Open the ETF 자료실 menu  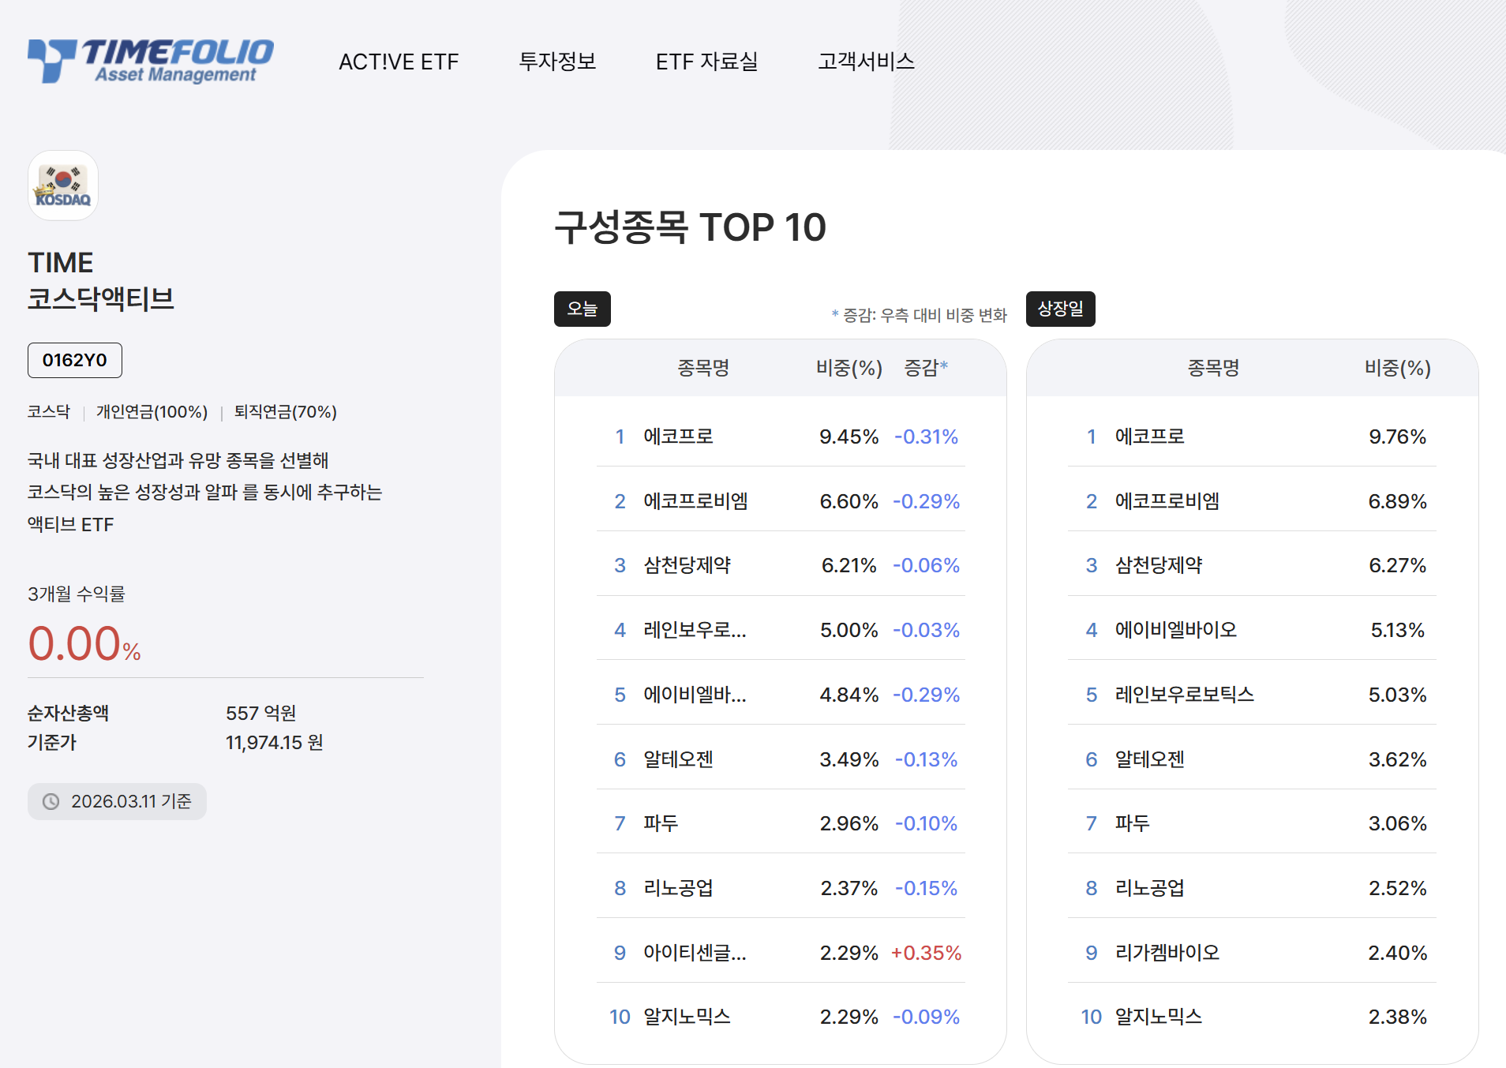(706, 62)
